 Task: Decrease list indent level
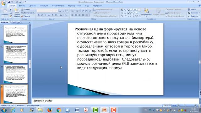(x=83, y=11)
